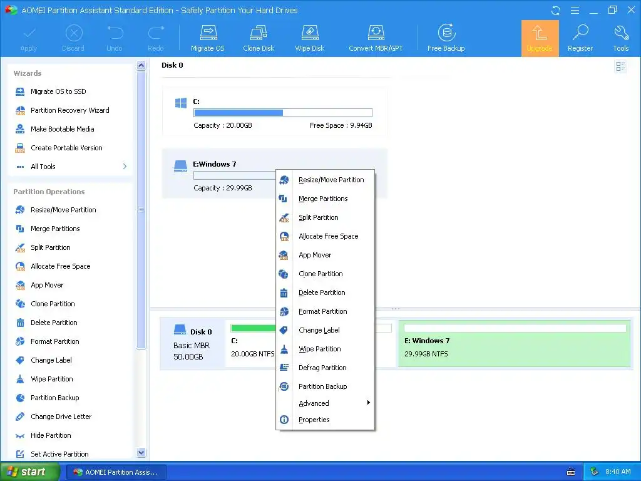The image size is (641, 481).
Task: Click Split Partition in the sidebar
Action: pos(51,247)
